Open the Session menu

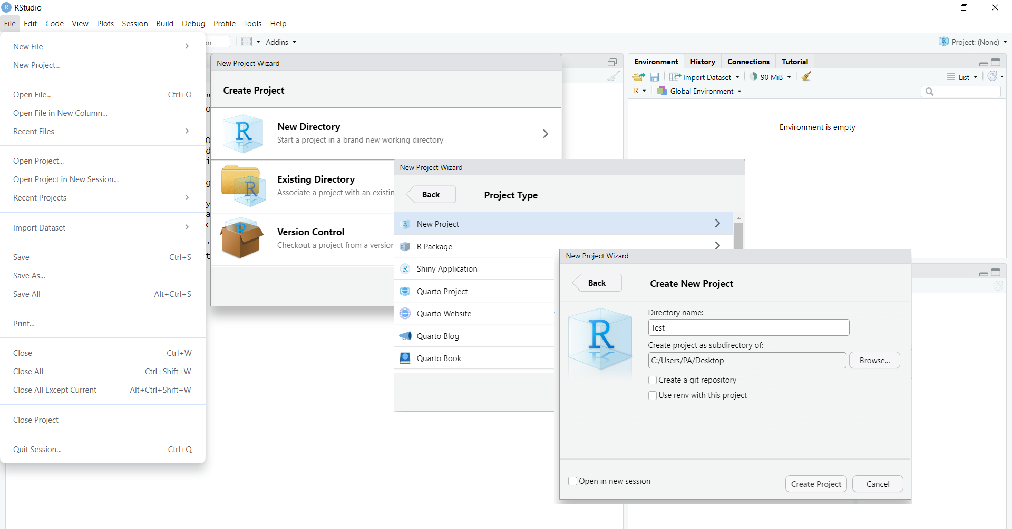tap(134, 24)
